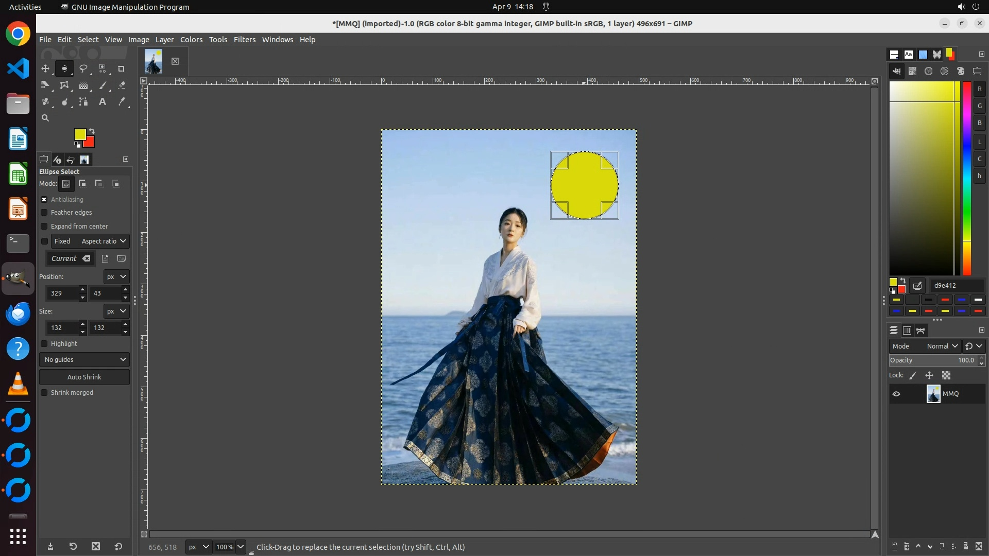Image resolution: width=989 pixels, height=556 pixels.
Task: Select the Free Select lasso tool
Action: 83,68
